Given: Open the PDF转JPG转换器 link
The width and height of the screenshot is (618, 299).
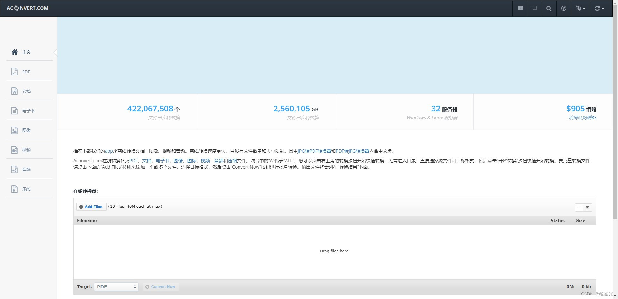Looking at the screenshot, I should pyautogui.click(x=352, y=151).
